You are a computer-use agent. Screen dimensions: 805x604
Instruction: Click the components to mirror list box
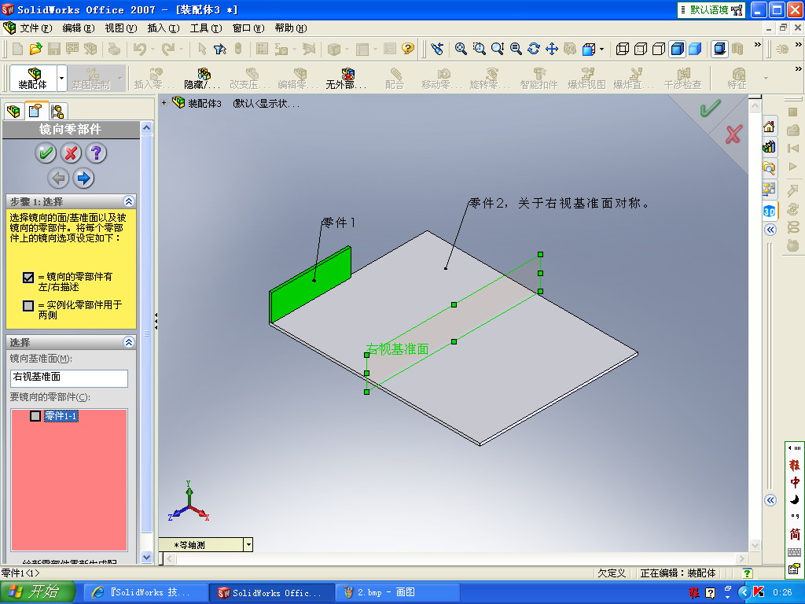69,481
